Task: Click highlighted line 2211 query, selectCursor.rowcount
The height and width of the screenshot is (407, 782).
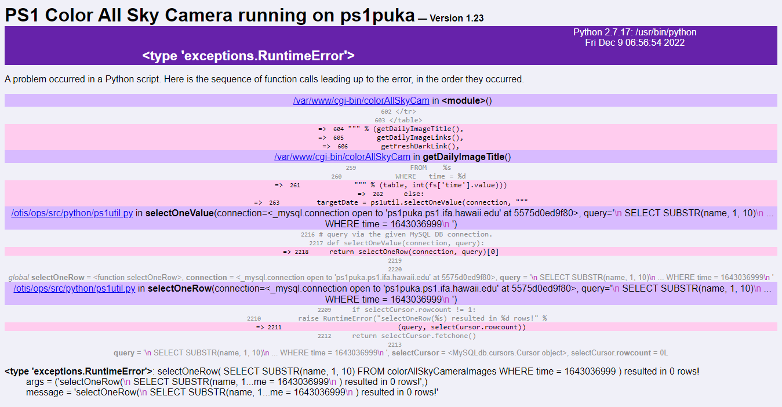Action: pyautogui.click(x=391, y=327)
